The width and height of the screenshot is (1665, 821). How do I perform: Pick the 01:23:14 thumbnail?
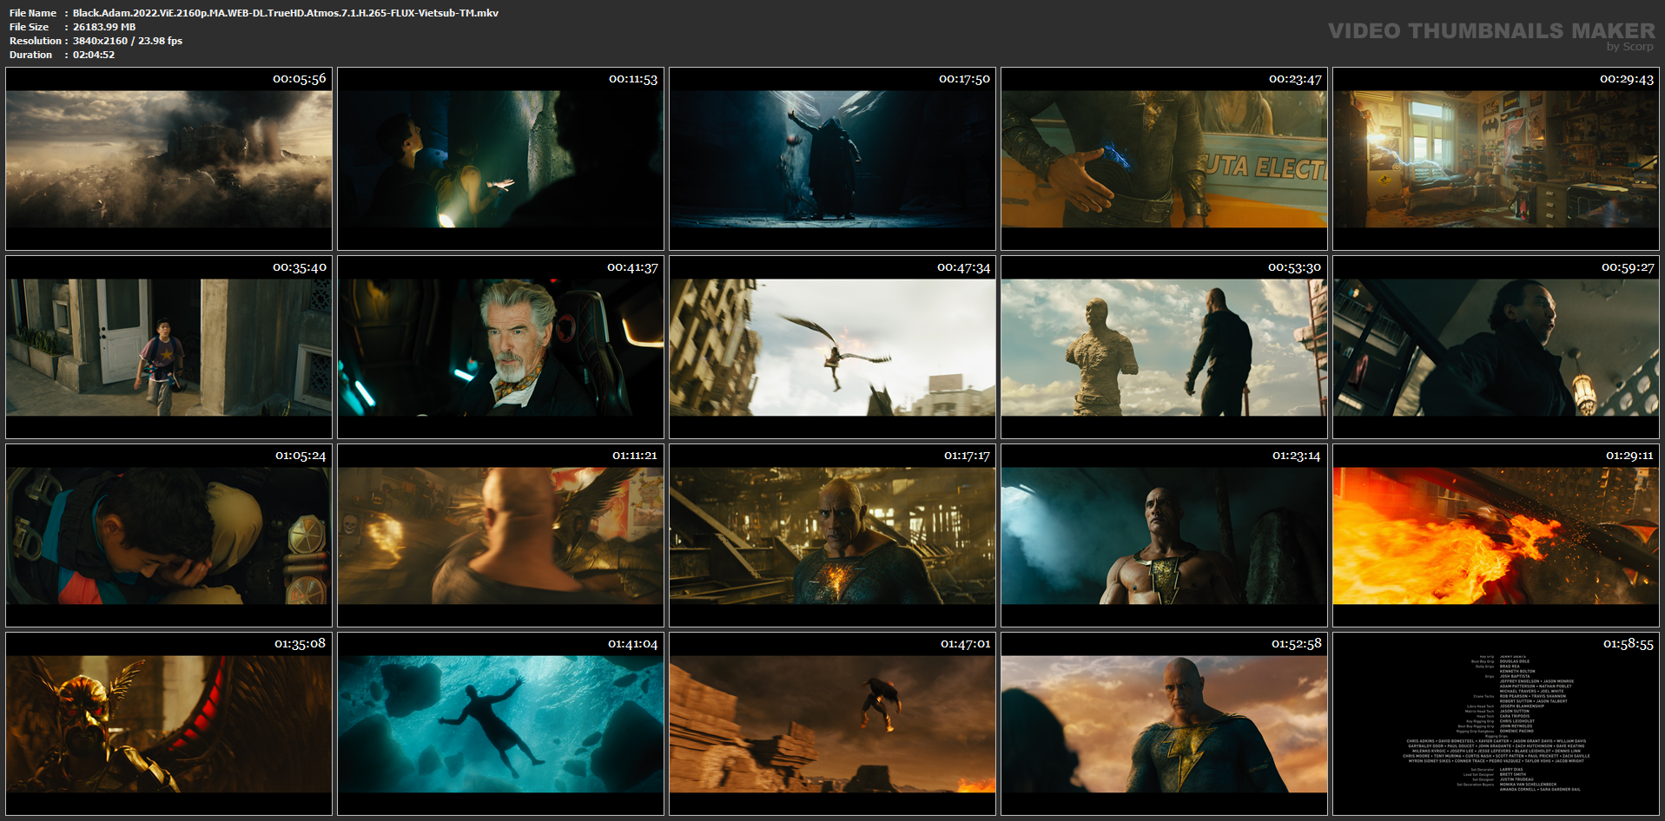[1165, 535]
